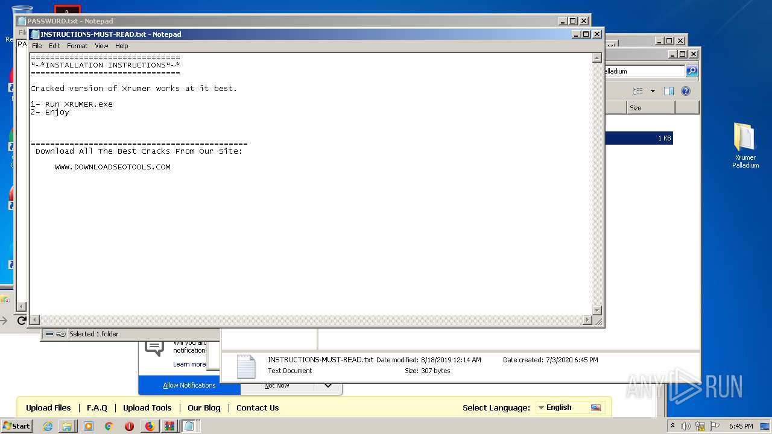Screen dimensions: 772x434
Task: Close the INSTRUCTIONS-MUST-READ Notepad window
Action: coord(597,34)
